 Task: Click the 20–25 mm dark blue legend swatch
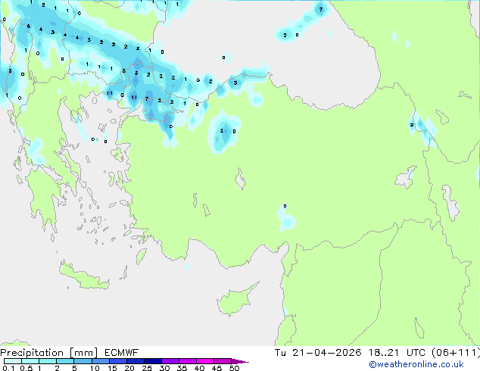pos(135,361)
